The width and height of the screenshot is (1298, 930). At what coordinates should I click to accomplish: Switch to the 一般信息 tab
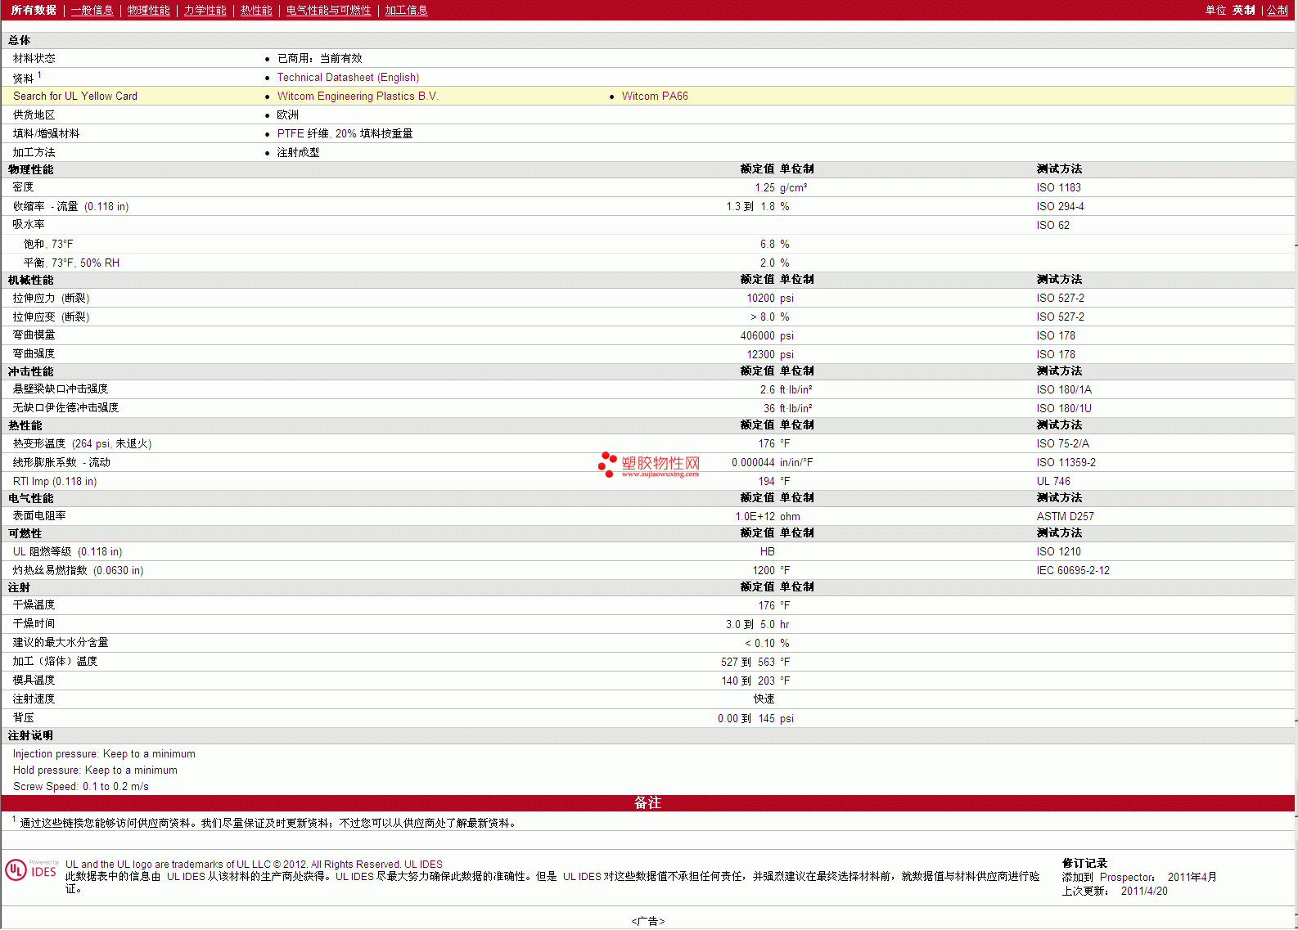[92, 11]
